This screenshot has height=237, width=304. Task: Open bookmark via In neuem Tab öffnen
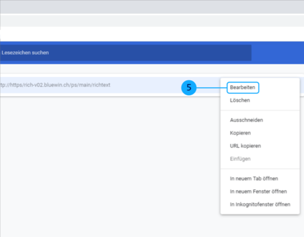tap(253, 178)
